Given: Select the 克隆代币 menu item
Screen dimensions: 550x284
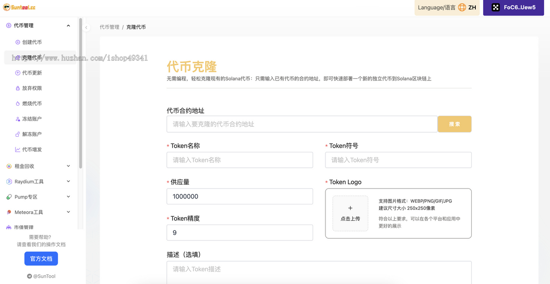Looking at the screenshot, I should [x=40, y=58].
